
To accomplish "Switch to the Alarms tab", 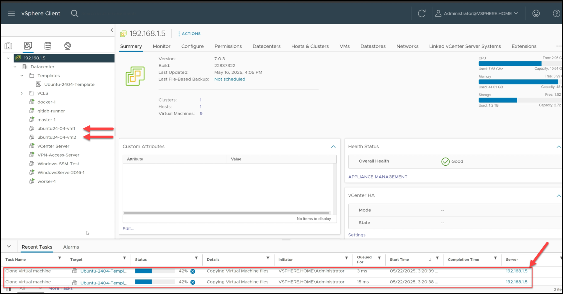I will pos(71,247).
